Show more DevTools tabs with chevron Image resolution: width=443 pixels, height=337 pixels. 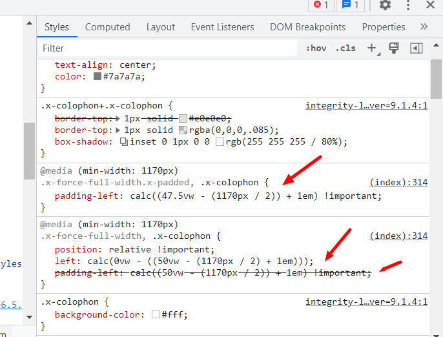coord(424,27)
